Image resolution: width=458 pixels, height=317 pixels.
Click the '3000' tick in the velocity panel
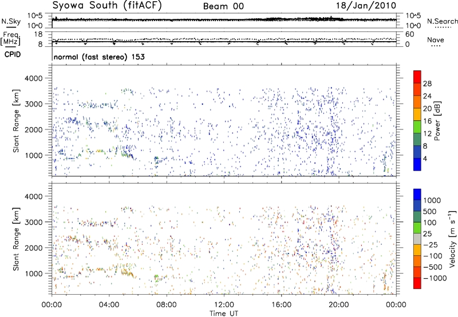33,222
